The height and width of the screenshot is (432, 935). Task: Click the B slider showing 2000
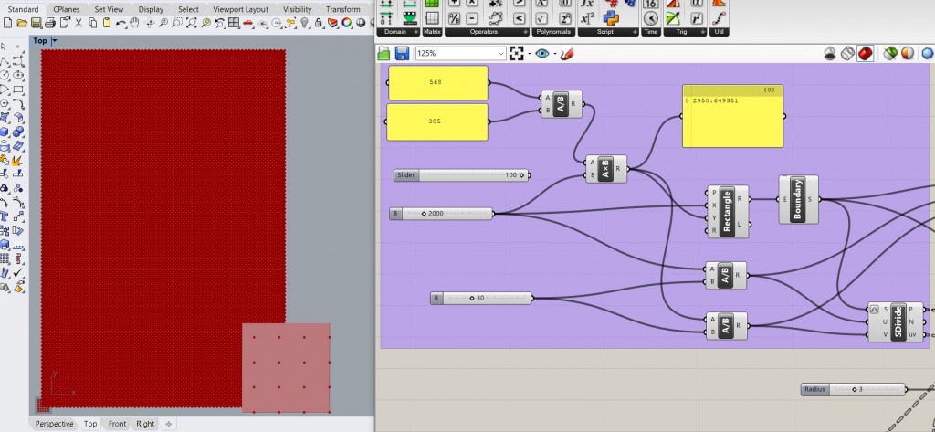click(x=441, y=214)
